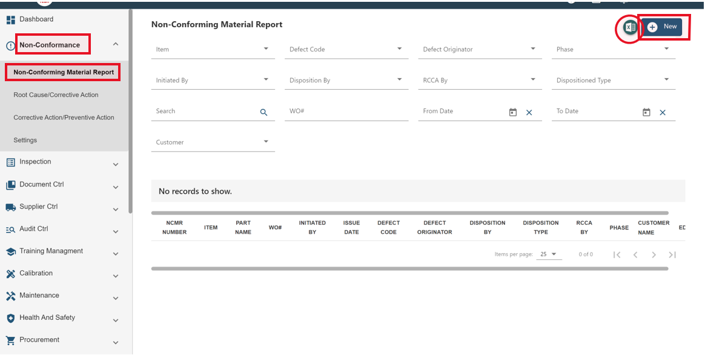705x355 pixels.
Task: Click the Health And Safety shield icon
Action: (10, 317)
